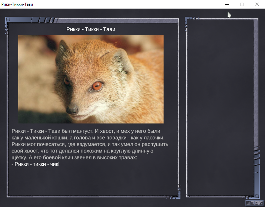Click the mongoose's red-brown eye in photo
Screen dimensions: 265x207
[x=97, y=86]
